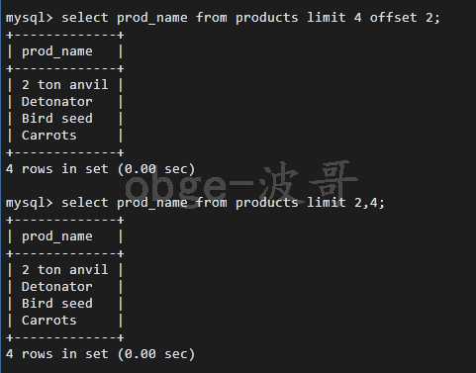
Task: Click 'limit' keyword in the second query
Action: (x=327, y=202)
